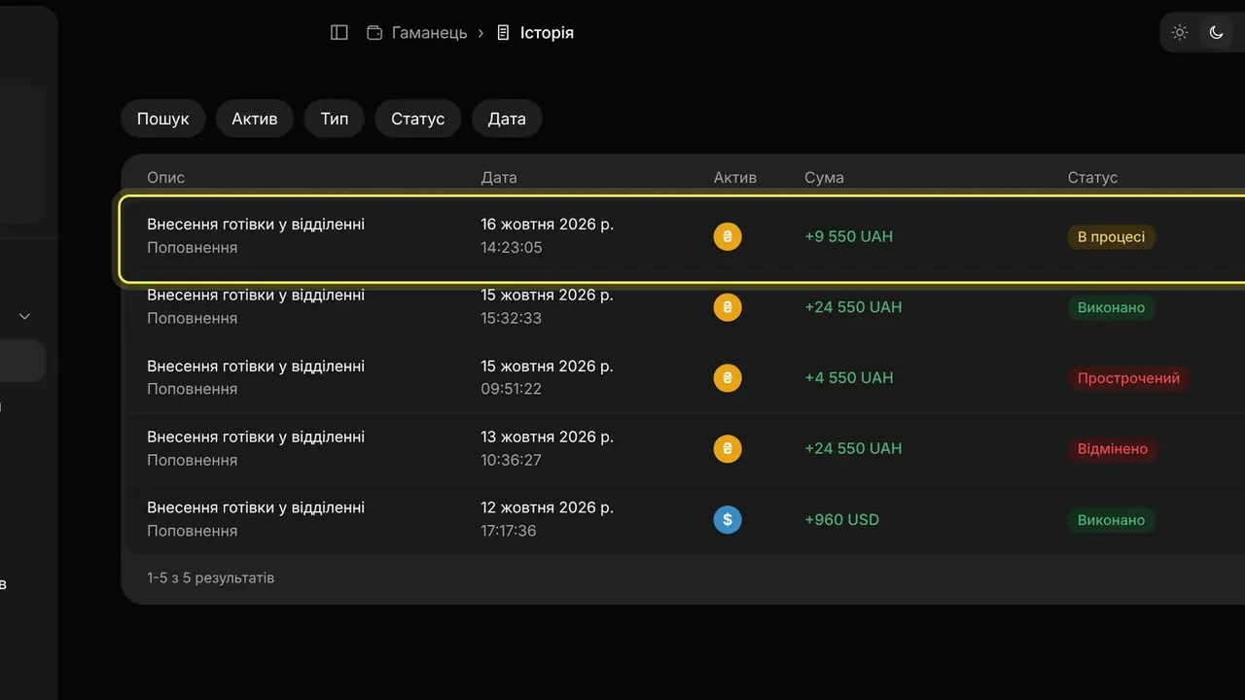This screenshot has height=700, width=1245.
Task: Click Виконано badge in the 15:32:33 row
Action: click(x=1112, y=307)
